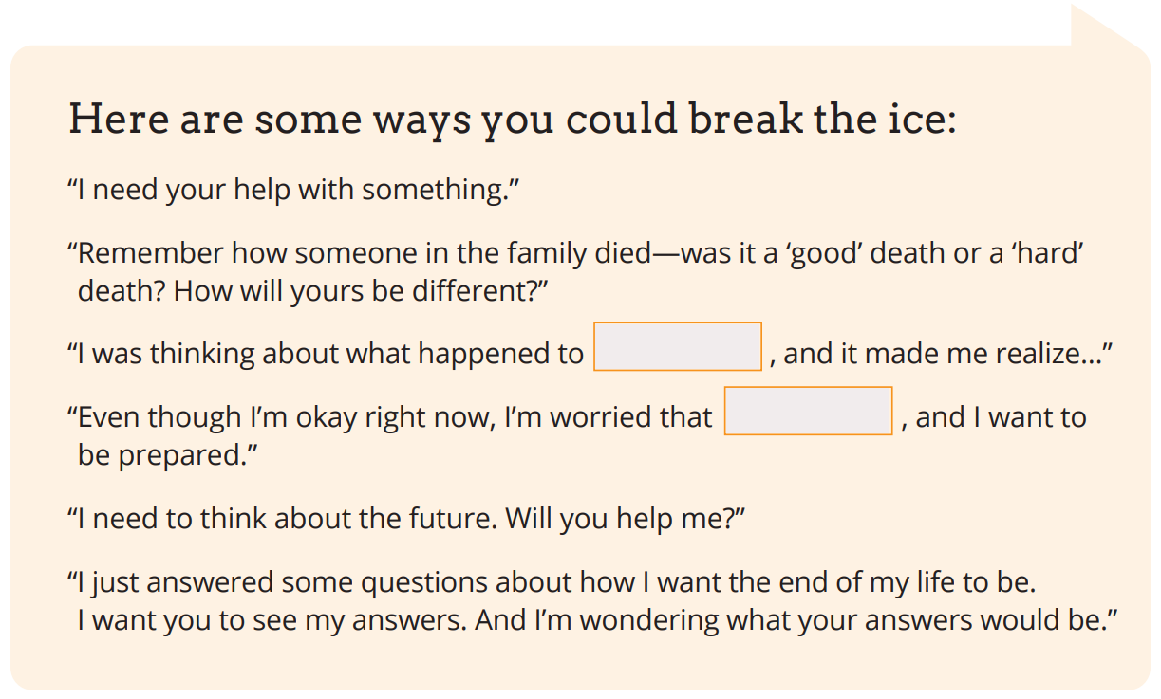This screenshot has height=699, width=1161.
Task: Click the blank field after 'I'm worried that'
Action: 809,411
